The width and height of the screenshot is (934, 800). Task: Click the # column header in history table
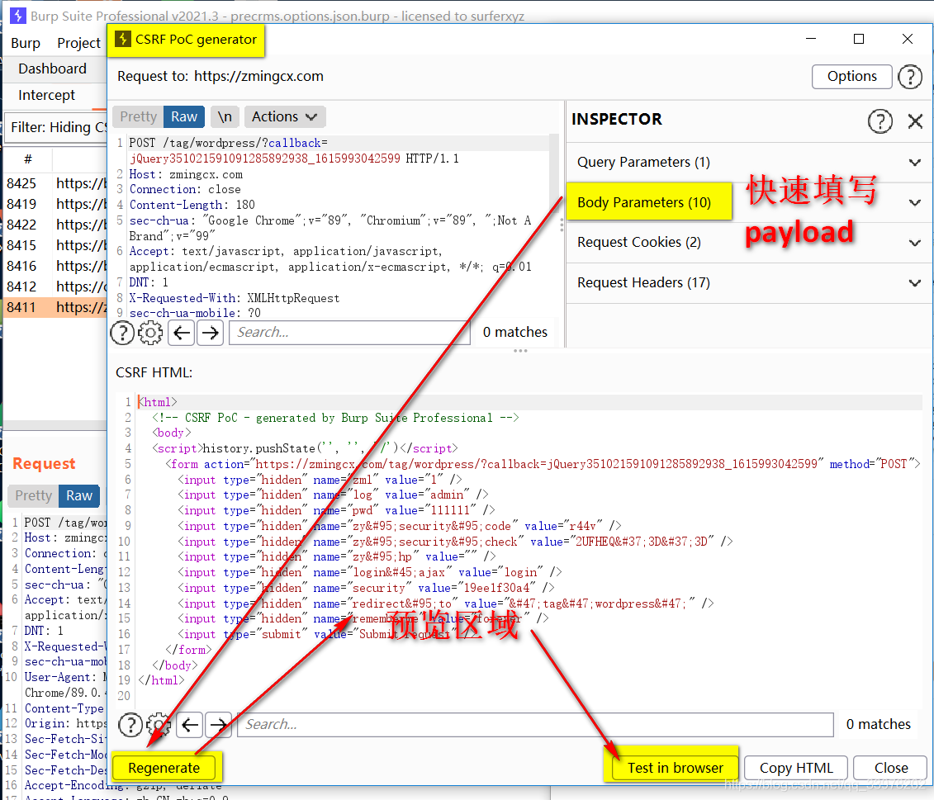[x=28, y=159]
